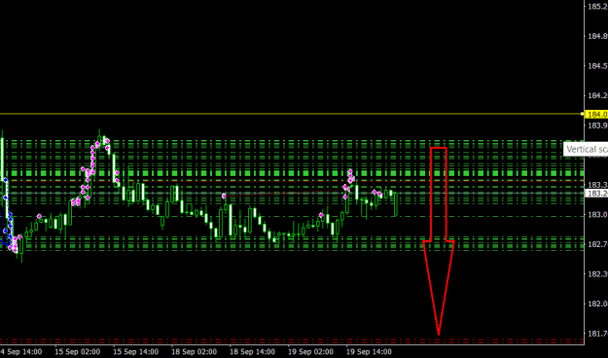The image size is (608, 358).
Task: Click the '19 Sep 02:00' time label
Action: 310,352
